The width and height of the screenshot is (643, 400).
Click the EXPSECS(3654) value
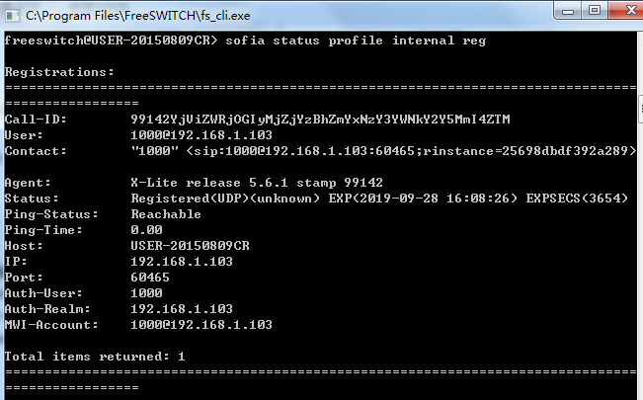point(577,199)
